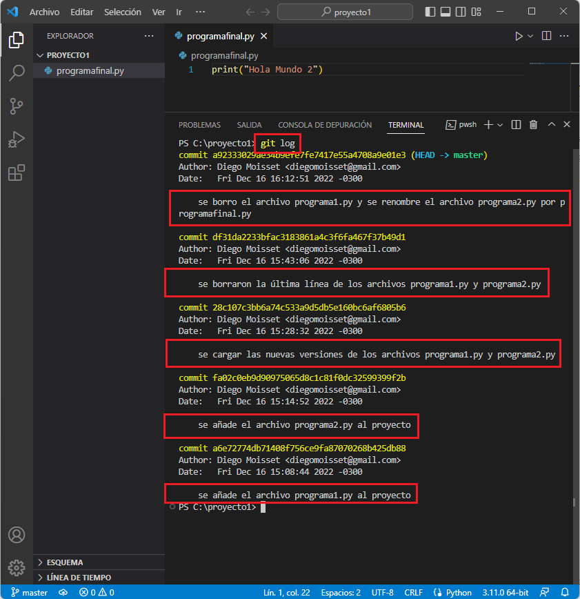
Task: Click the code line print("Hola Mundo 2")
Action: [x=268, y=70]
